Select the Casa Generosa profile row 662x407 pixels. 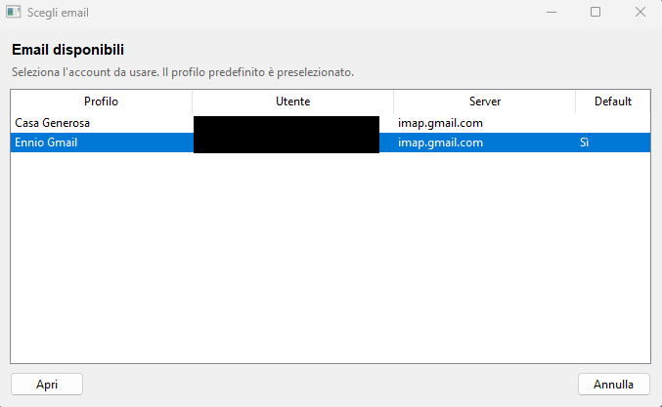(331, 123)
